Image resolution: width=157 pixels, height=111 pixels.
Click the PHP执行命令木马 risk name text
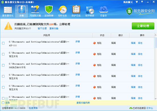click(17, 67)
